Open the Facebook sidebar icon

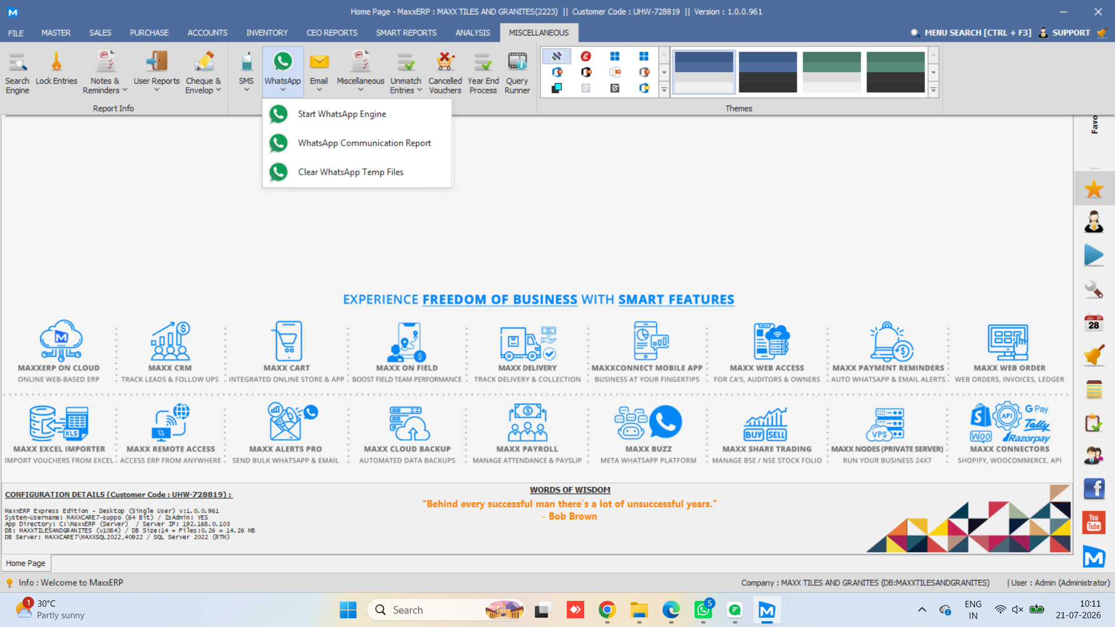(x=1094, y=489)
